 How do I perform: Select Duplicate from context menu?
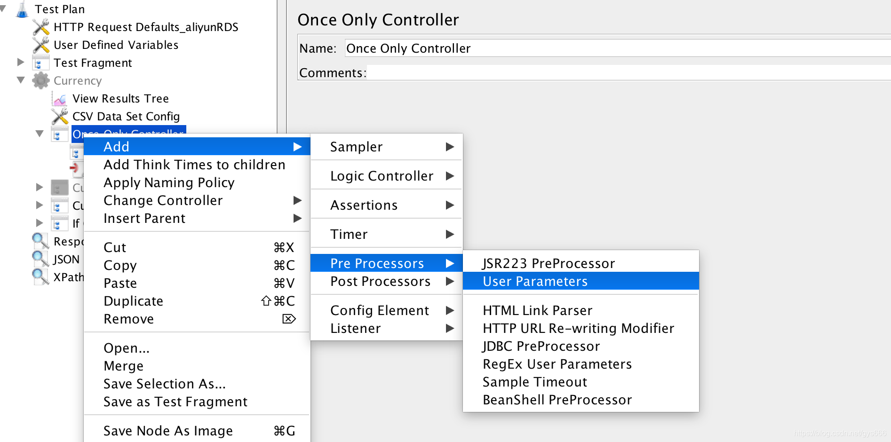[x=197, y=301]
